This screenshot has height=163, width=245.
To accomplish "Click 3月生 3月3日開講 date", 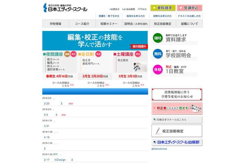I will 130,76.
